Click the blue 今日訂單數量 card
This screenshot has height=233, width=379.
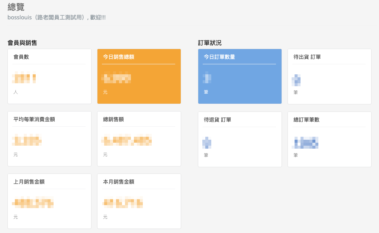pyautogui.click(x=240, y=76)
